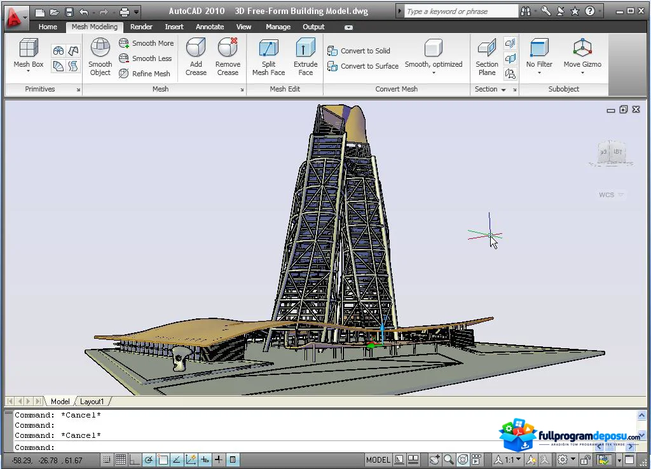651x469 pixels.
Task: Select the ruled surface mesh icon
Action: pos(58,66)
